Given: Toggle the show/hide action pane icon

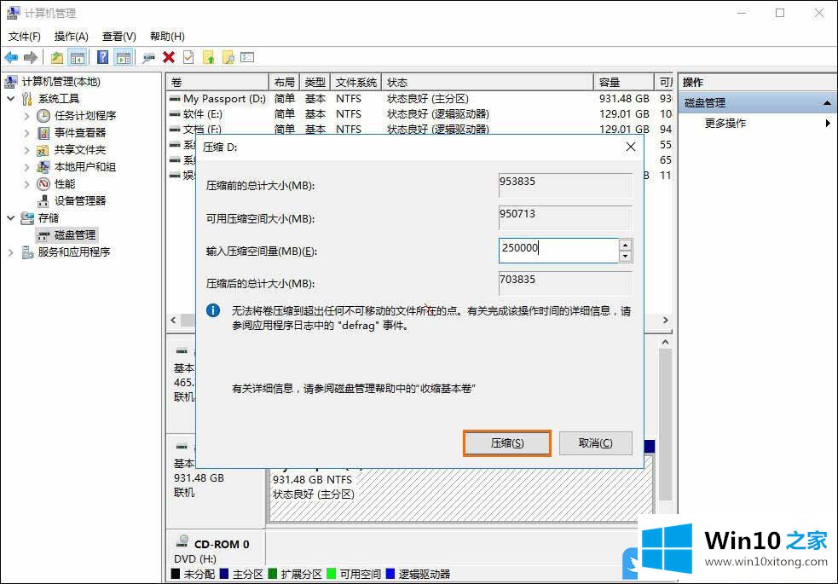Looking at the screenshot, I should [124, 57].
